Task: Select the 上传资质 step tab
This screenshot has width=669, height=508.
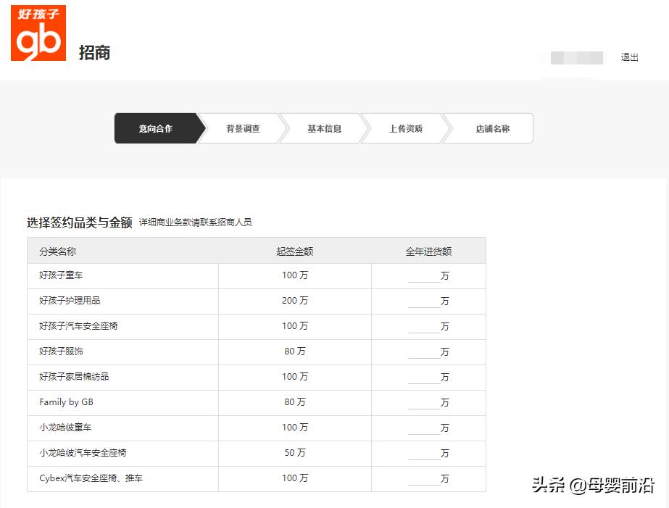Action: [406, 128]
